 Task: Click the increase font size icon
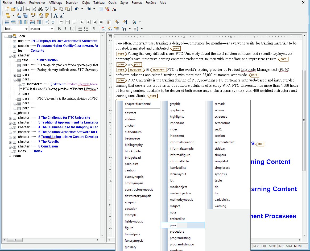pyautogui.click(x=56, y=16)
